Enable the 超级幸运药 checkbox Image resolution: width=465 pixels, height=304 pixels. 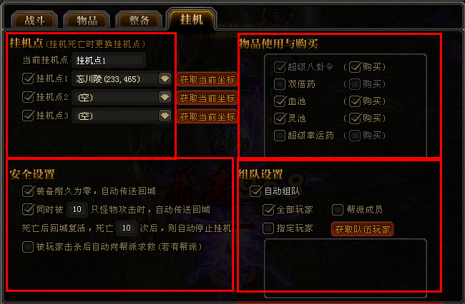pos(279,136)
